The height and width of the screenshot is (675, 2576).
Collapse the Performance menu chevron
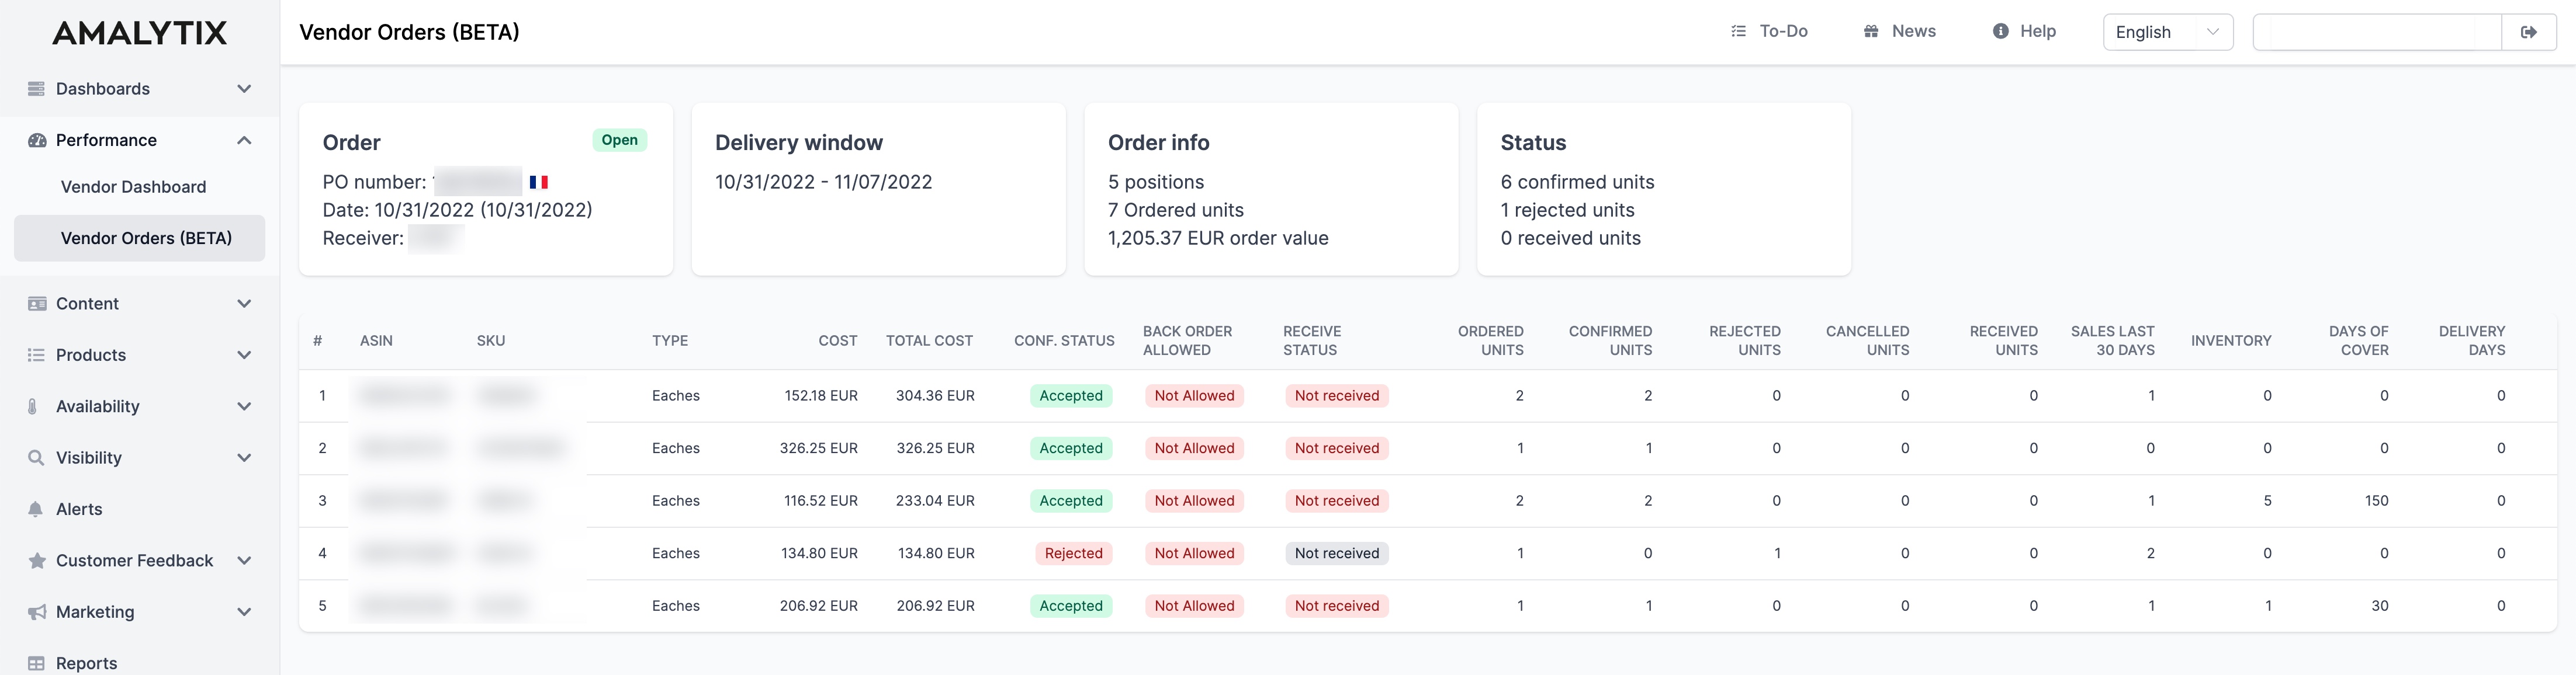click(244, 140)
